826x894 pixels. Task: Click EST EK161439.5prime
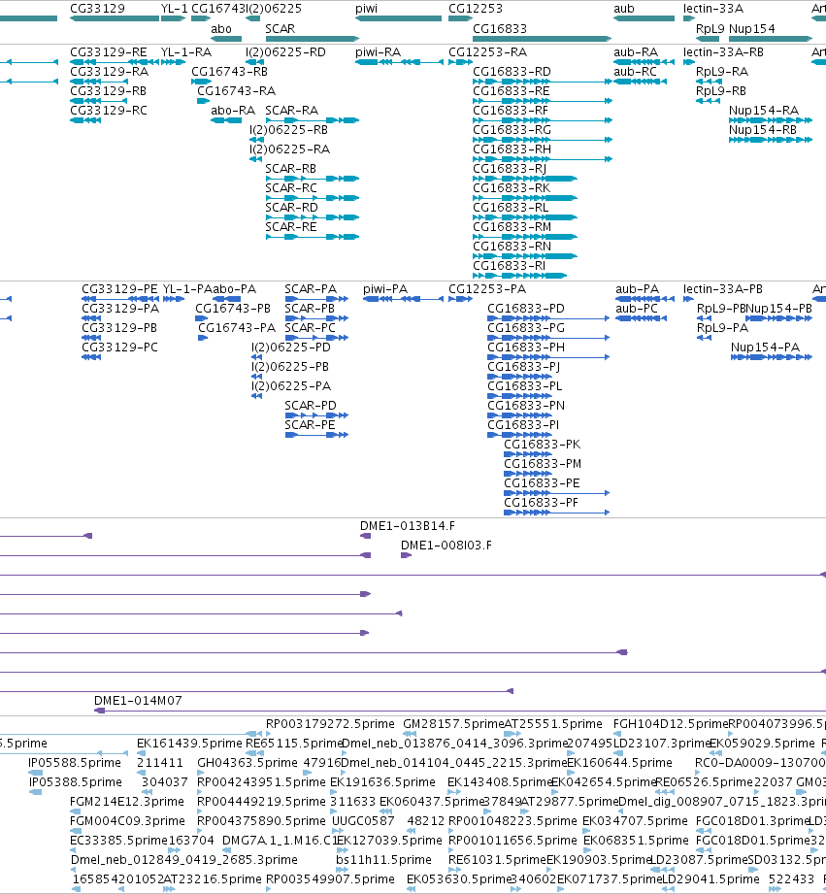click(x=189, y=743)
